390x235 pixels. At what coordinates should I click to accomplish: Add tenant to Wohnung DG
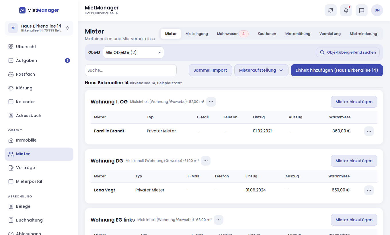(354, 161)
